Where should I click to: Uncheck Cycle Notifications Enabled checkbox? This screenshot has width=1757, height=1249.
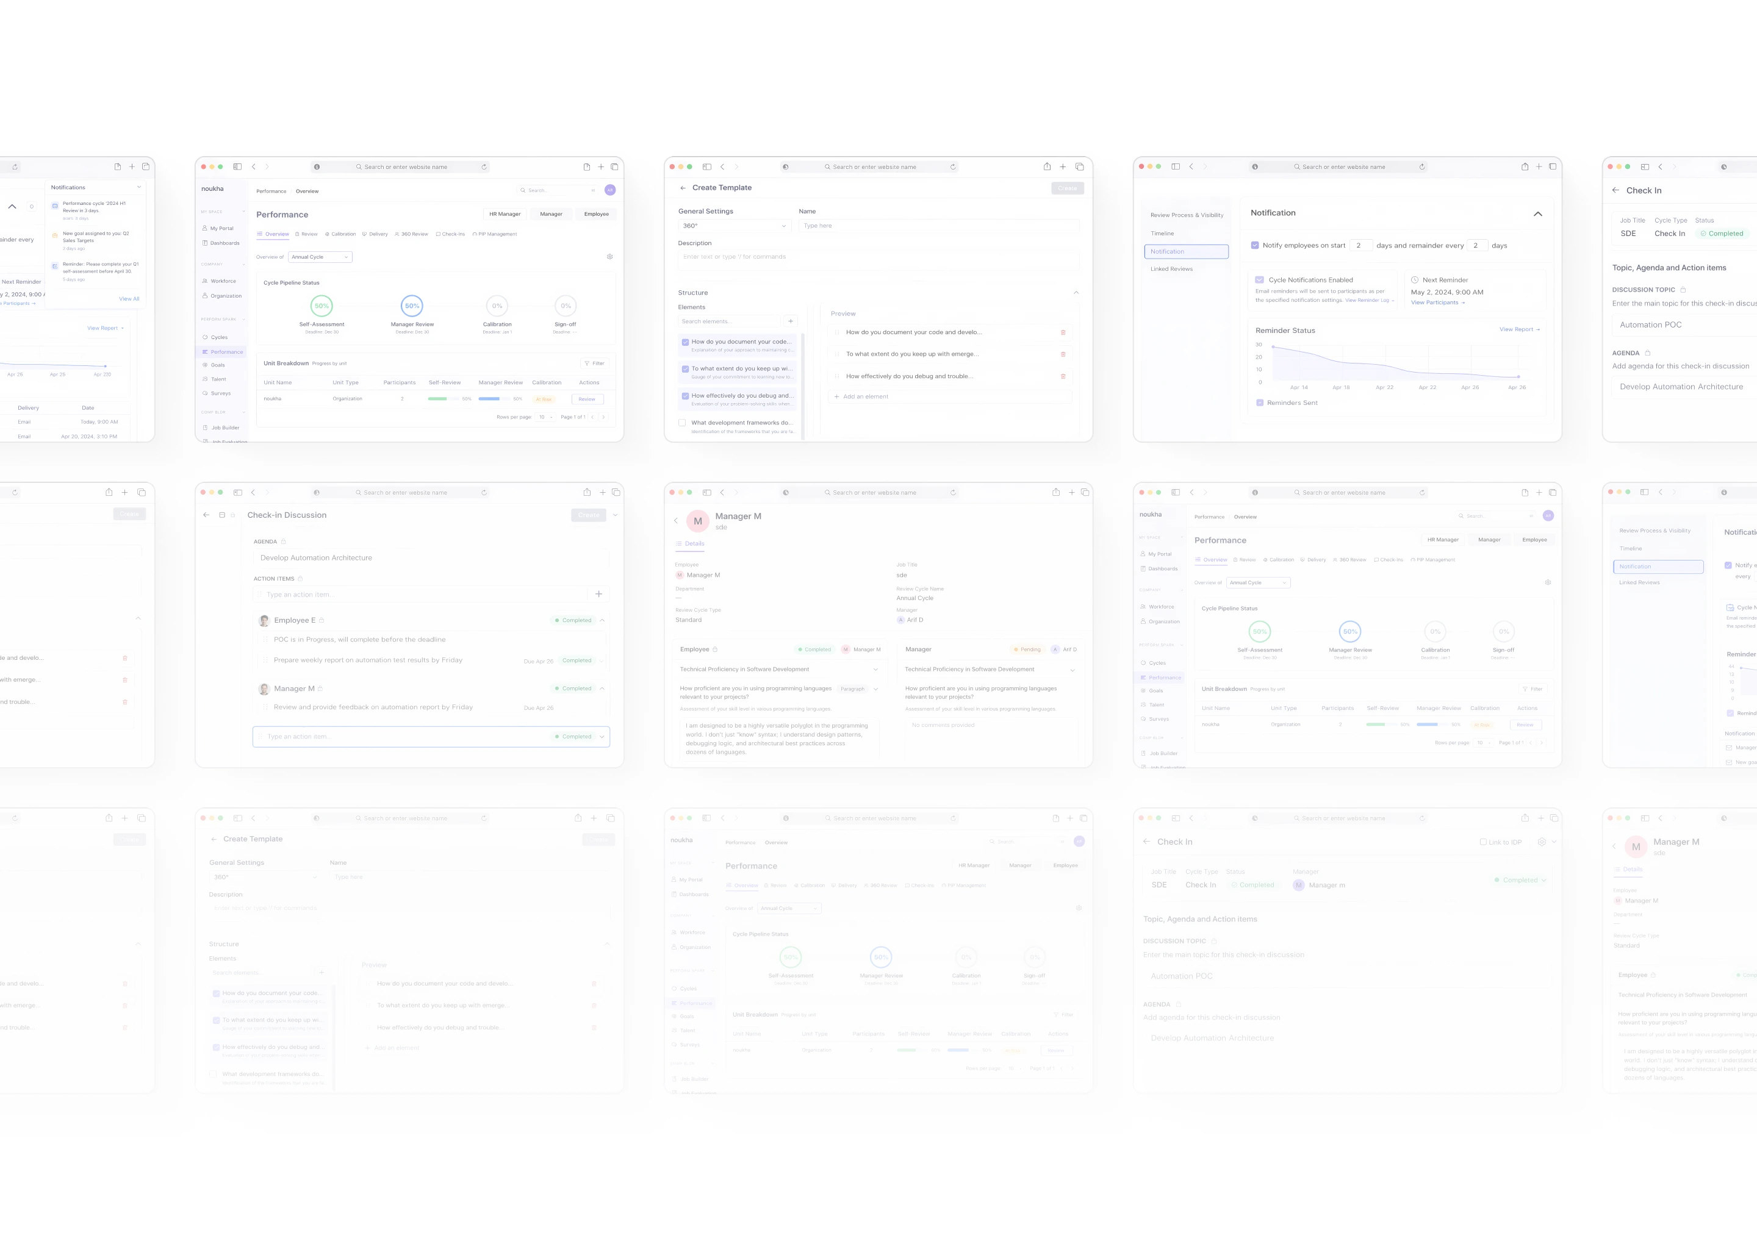coord(1260,280)
